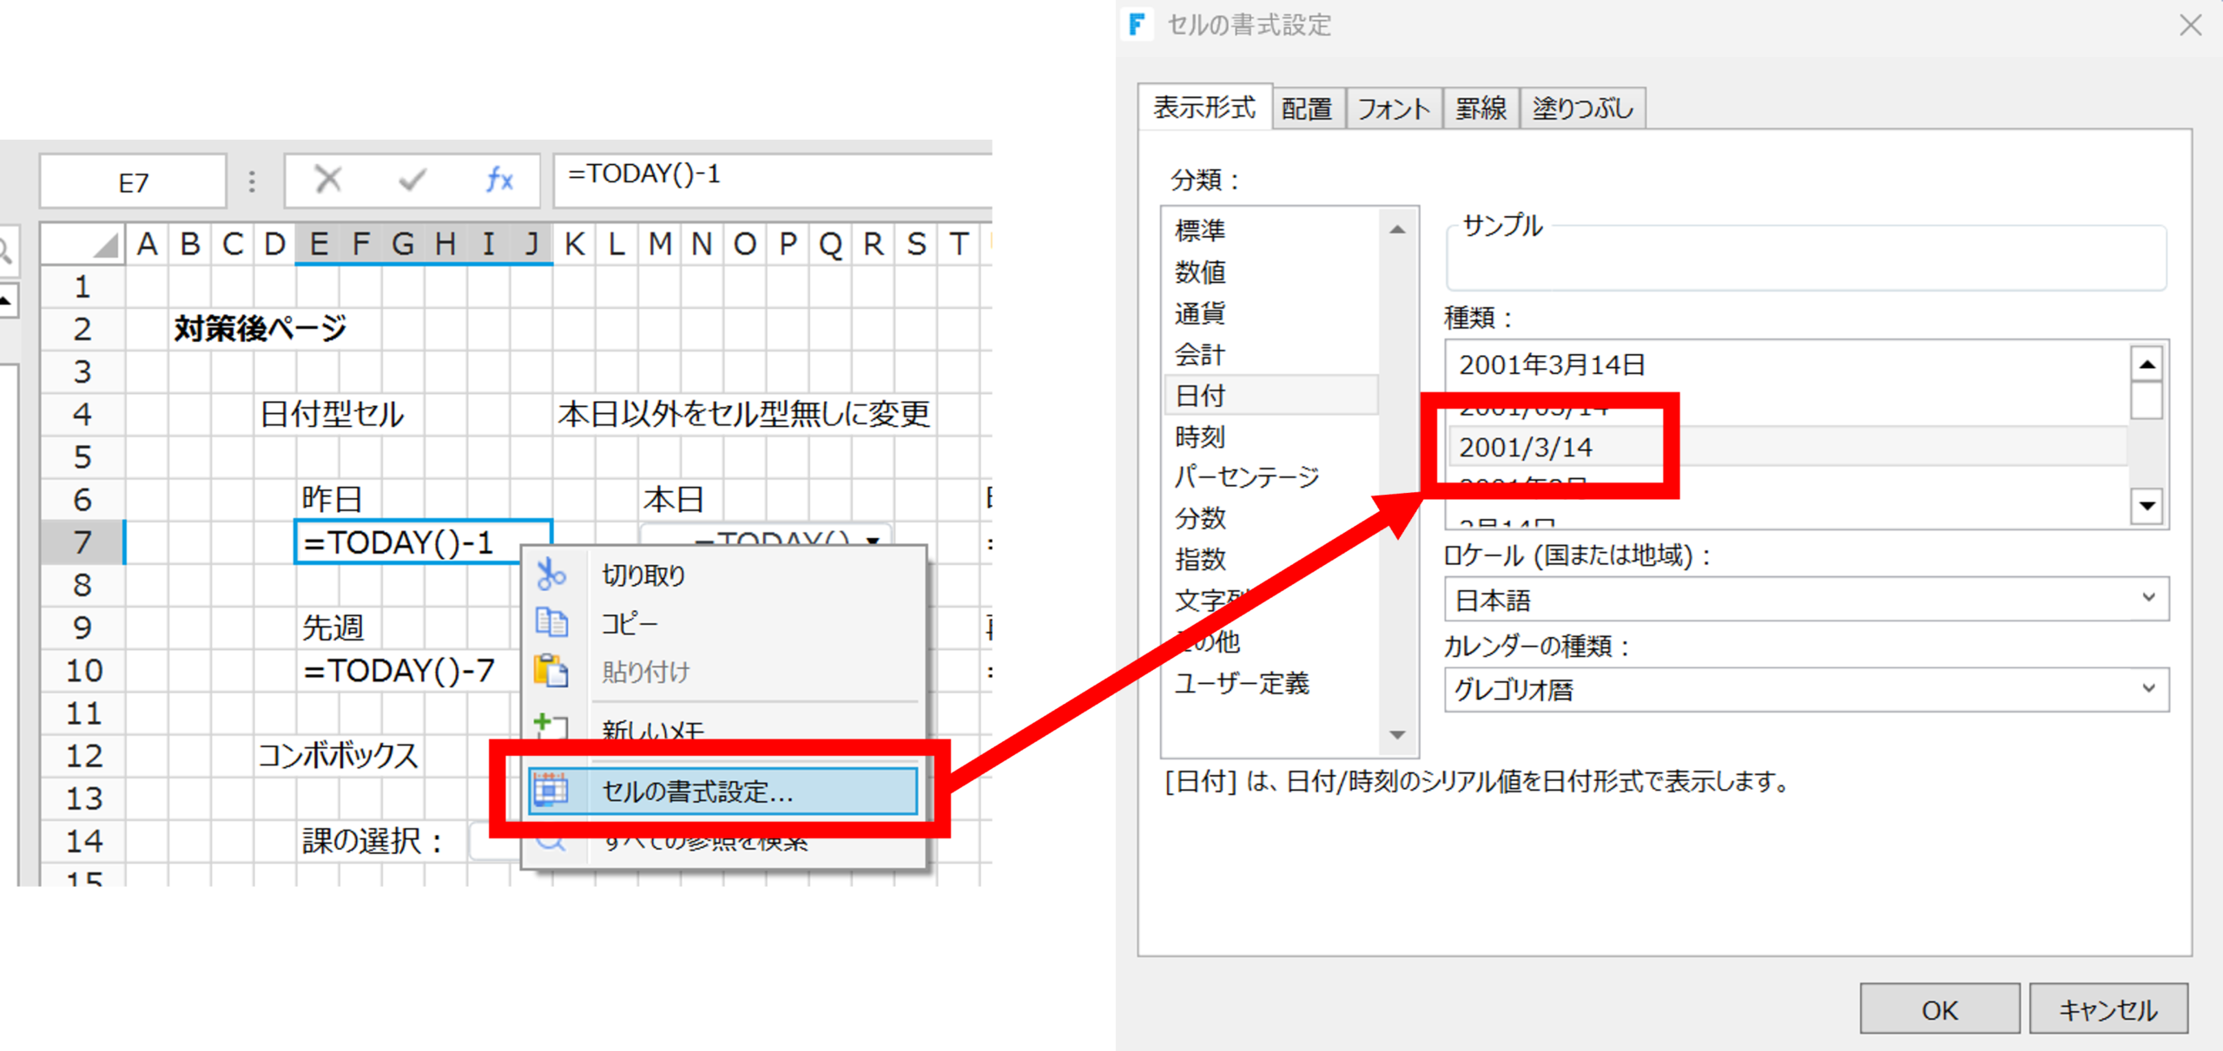Select the 2001年3月14日 date format

1552,365
